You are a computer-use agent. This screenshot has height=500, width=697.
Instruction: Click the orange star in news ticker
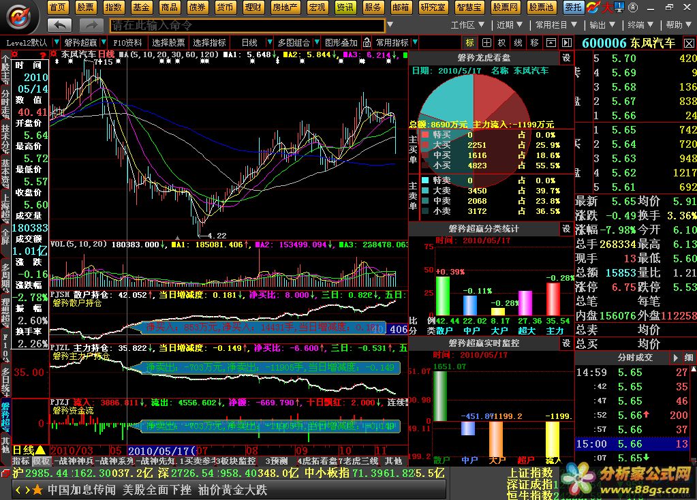37,490
